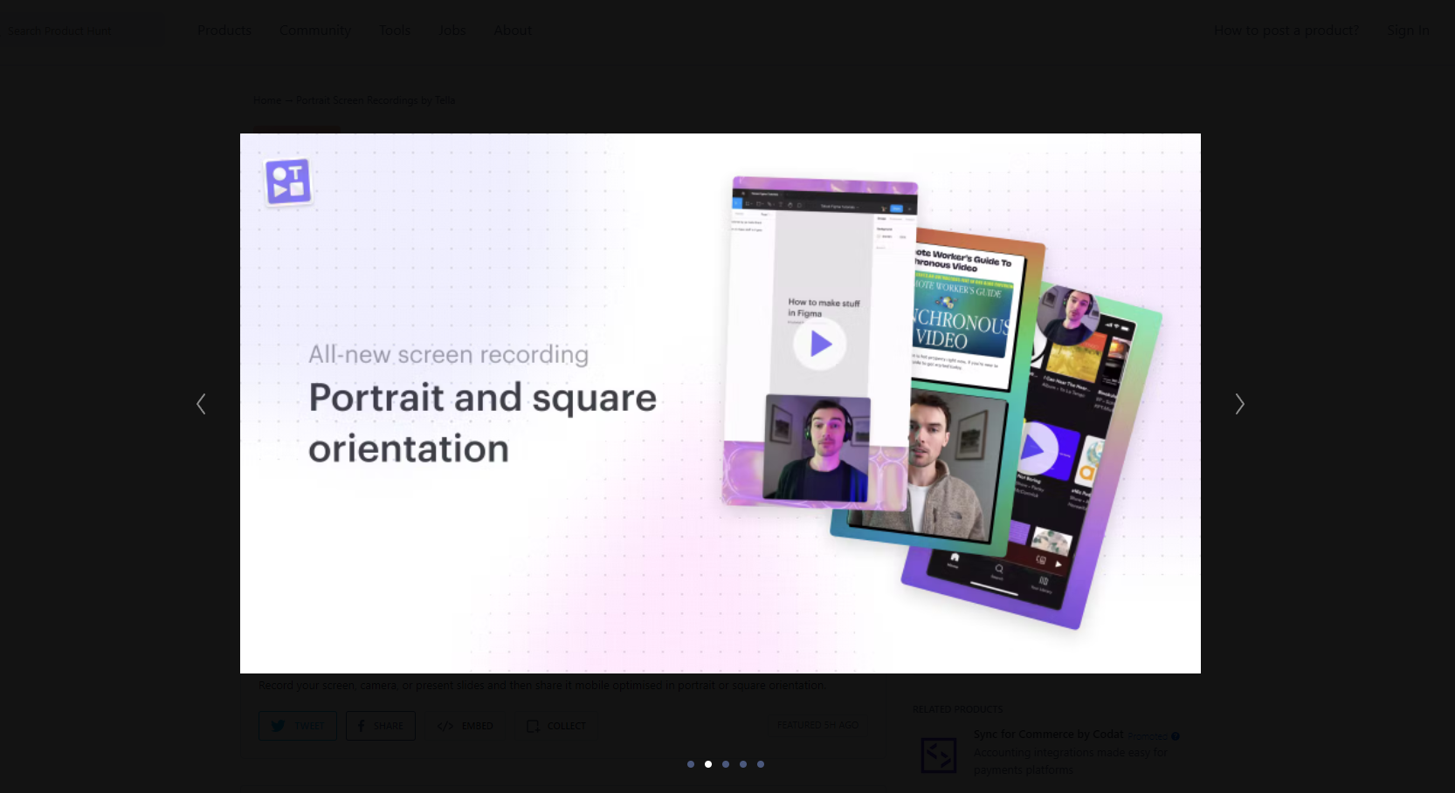Click the Collect bookmark icon
This screenshot has height=793, width=1455.
point(533,726)
